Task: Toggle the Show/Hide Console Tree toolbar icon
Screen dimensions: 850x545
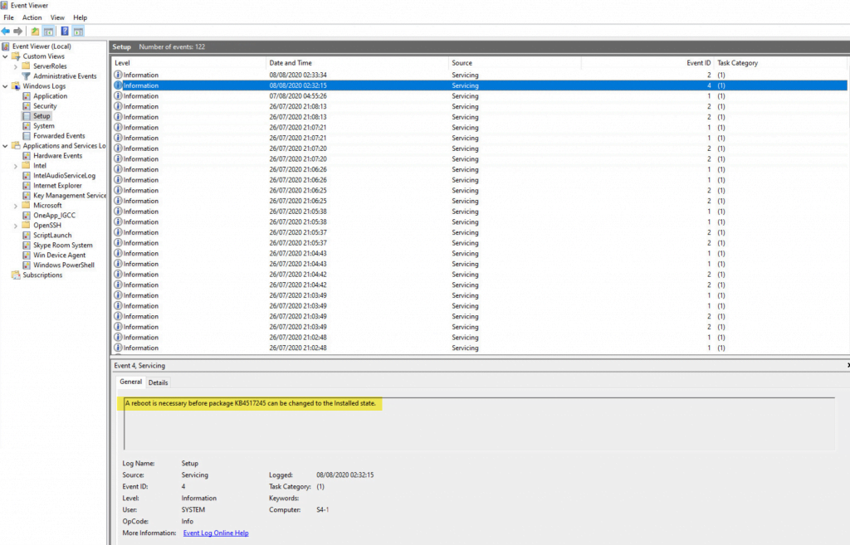Action: [48, 32]
